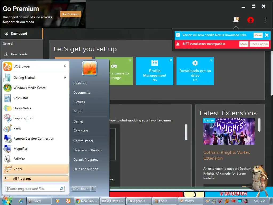Close the Downloads are on drive tile
The height and width of the screenshot is (205, 273).
click(x=211, y=60)
